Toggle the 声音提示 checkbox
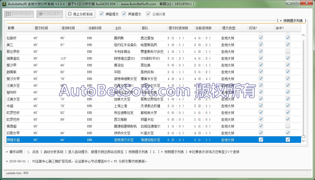The image size is (315, 180). point(124,14)
